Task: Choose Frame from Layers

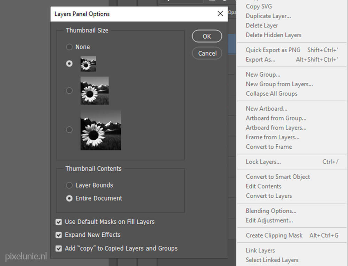Action: click(272, 137)
